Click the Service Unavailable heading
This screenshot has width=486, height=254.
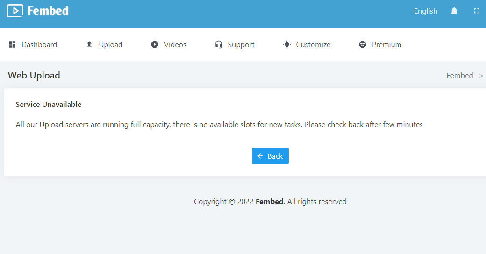click(48, 105)
